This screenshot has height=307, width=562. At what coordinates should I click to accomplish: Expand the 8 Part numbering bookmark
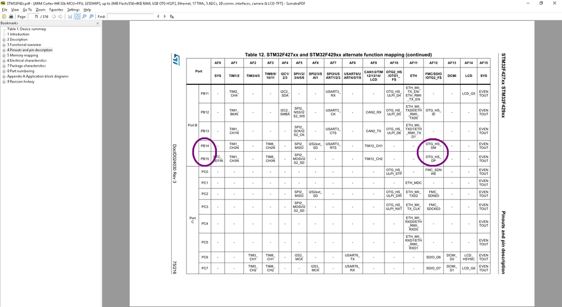tap(4, 71)
